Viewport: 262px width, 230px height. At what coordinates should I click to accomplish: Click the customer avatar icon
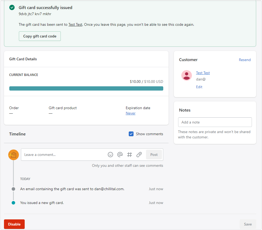click(x=186, y=75)
